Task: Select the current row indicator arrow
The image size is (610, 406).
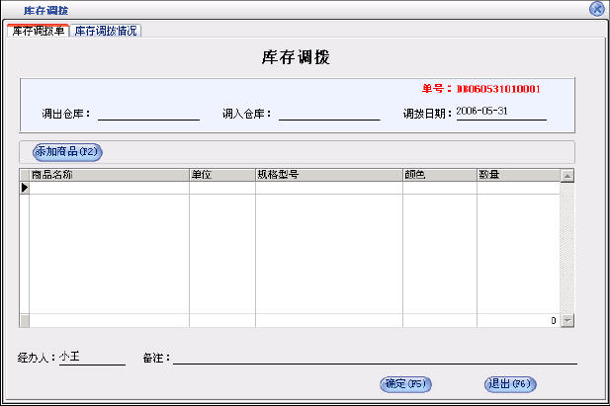Action: tap(25, 188)
